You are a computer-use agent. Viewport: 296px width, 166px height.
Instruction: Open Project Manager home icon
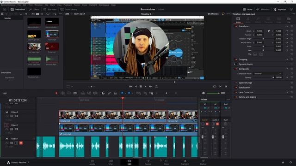[x=283, y=162]
